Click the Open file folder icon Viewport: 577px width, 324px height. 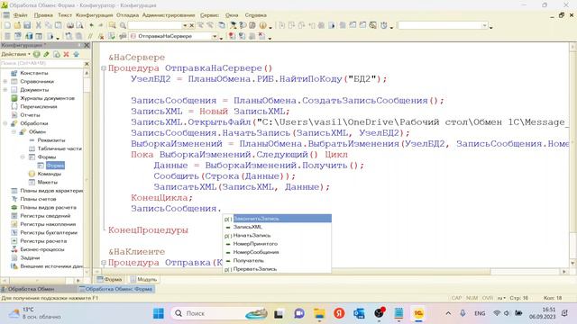click(x=17, y=25)
